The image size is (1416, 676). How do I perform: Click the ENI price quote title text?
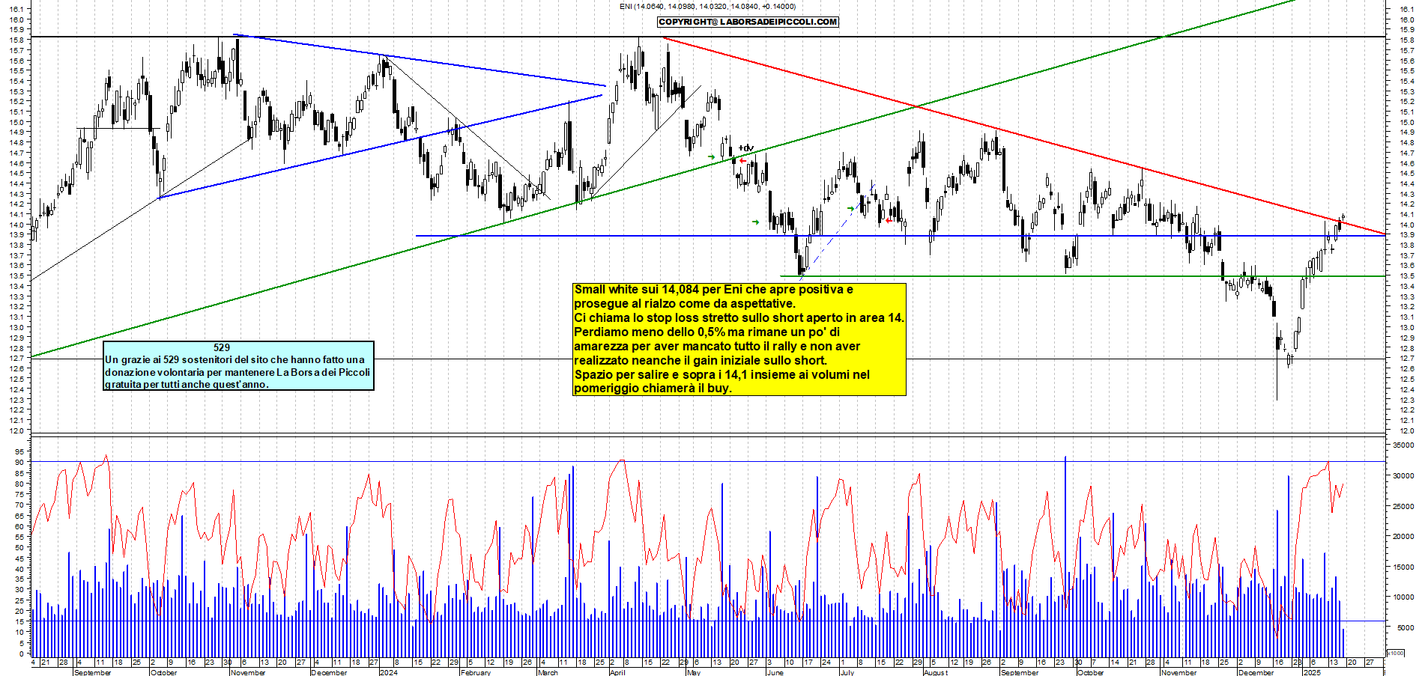708,7
